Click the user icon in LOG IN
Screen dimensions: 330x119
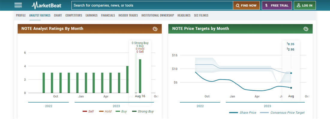point(298,5)
